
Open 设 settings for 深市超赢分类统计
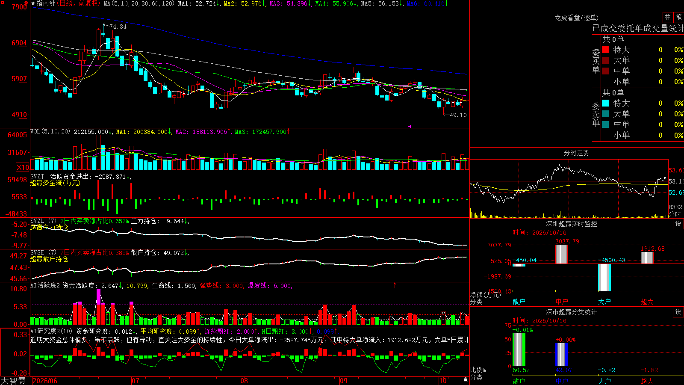[x=678, y=312]
